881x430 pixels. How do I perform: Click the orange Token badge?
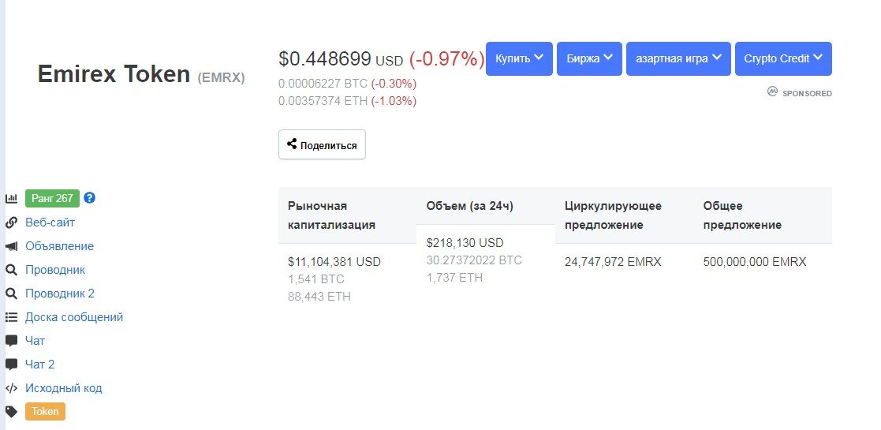pyautogui.click(x=45, y=411)
